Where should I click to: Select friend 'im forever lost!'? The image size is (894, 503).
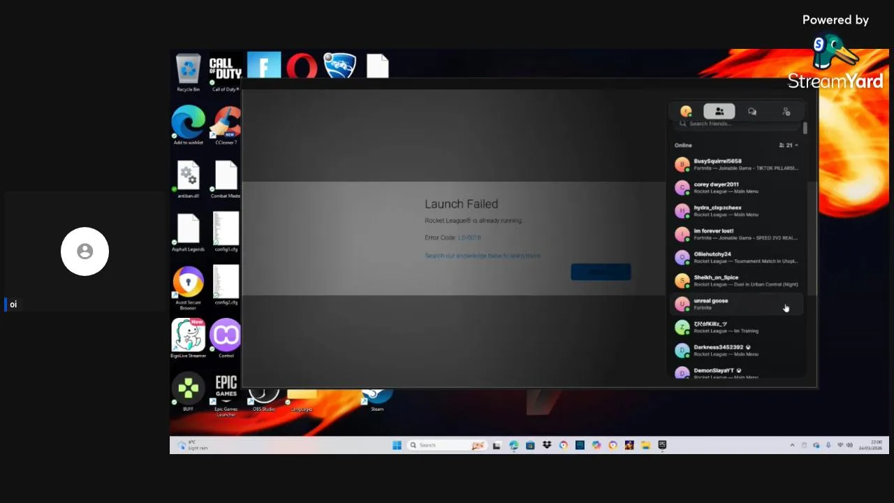pyautogui.click(x=737, y=234)
